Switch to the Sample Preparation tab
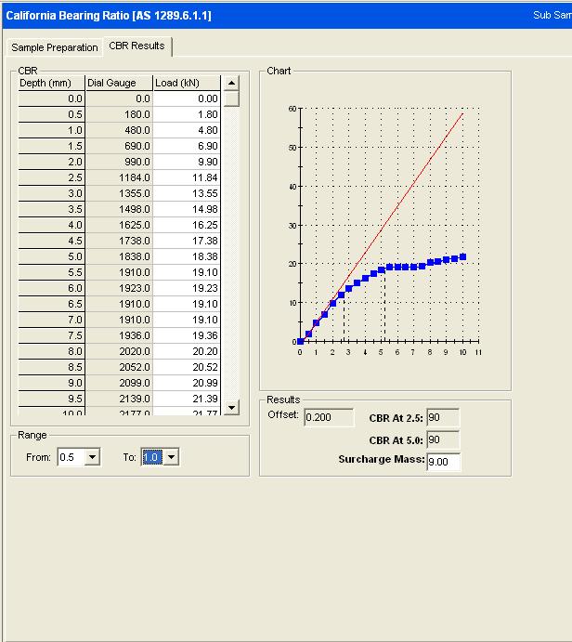The image size is (572, 642). pyautogui.click(x=54, y=47)
